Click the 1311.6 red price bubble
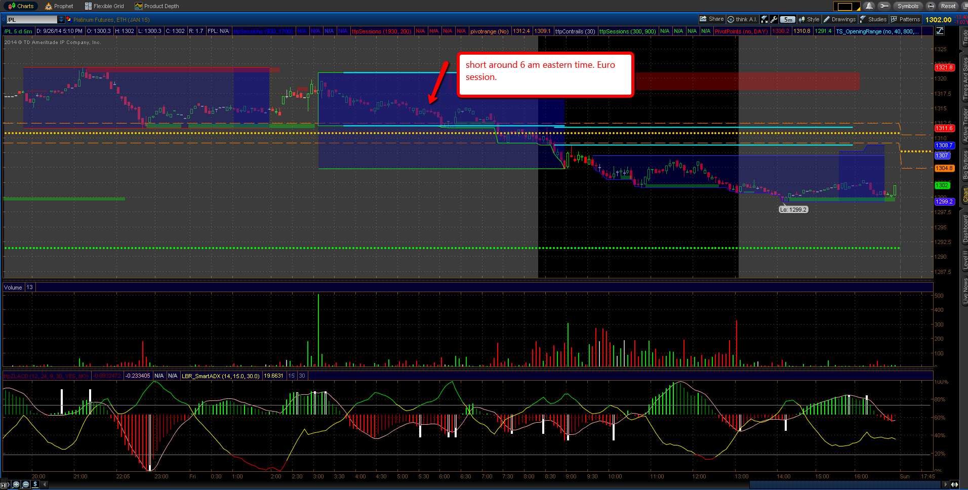This screenshot has height=490, width=968. 944,128
